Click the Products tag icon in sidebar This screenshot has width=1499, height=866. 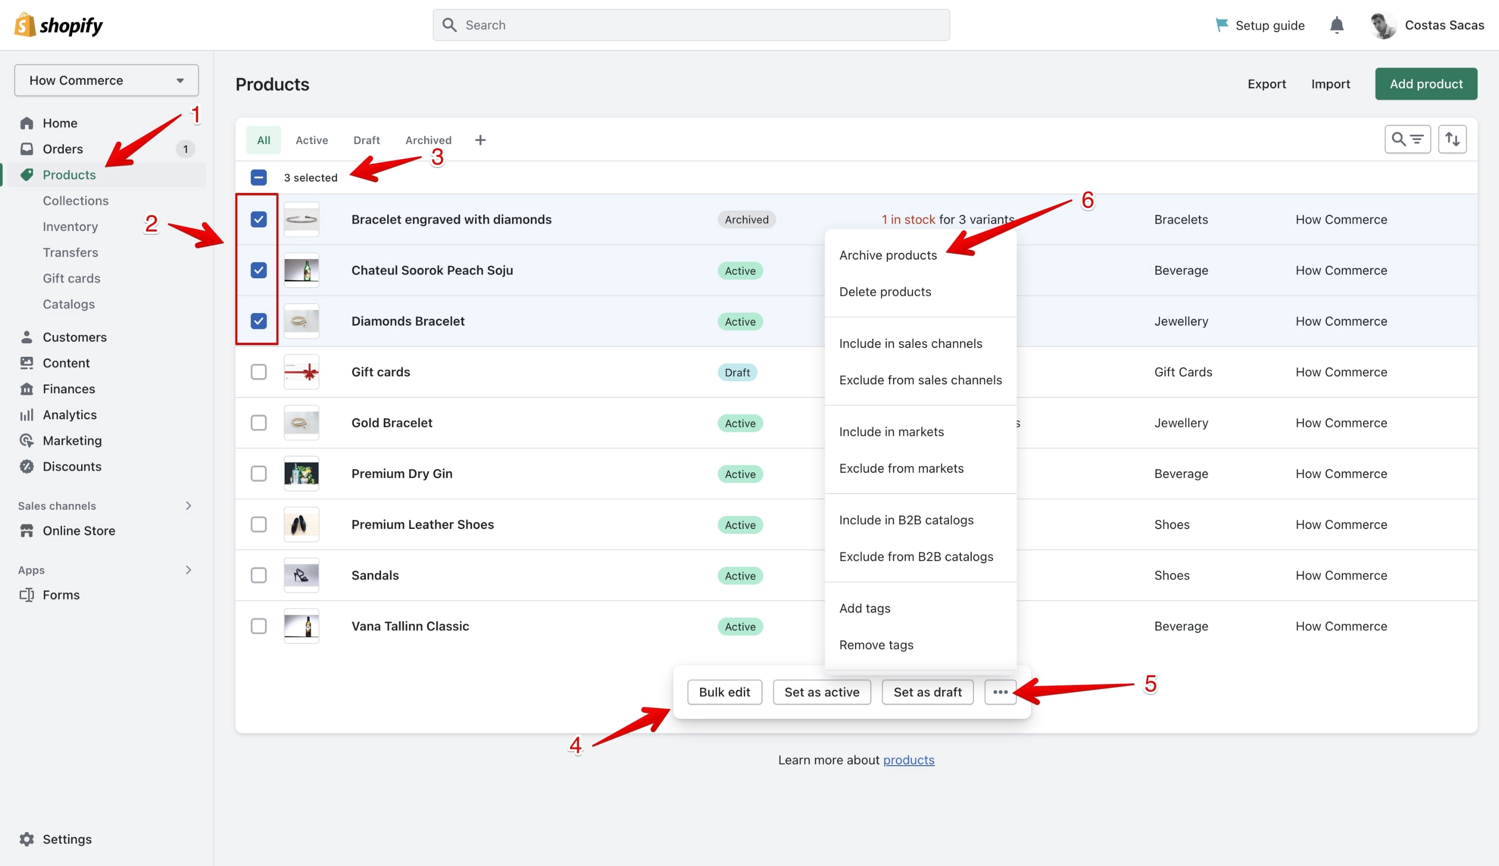[27, 175]
